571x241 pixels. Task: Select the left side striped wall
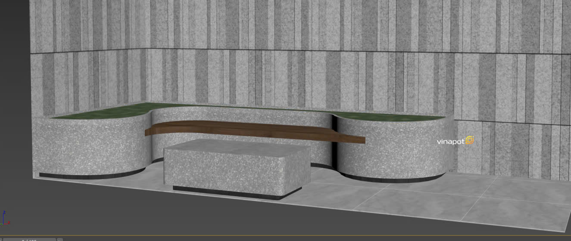click(x=86, y=77)
